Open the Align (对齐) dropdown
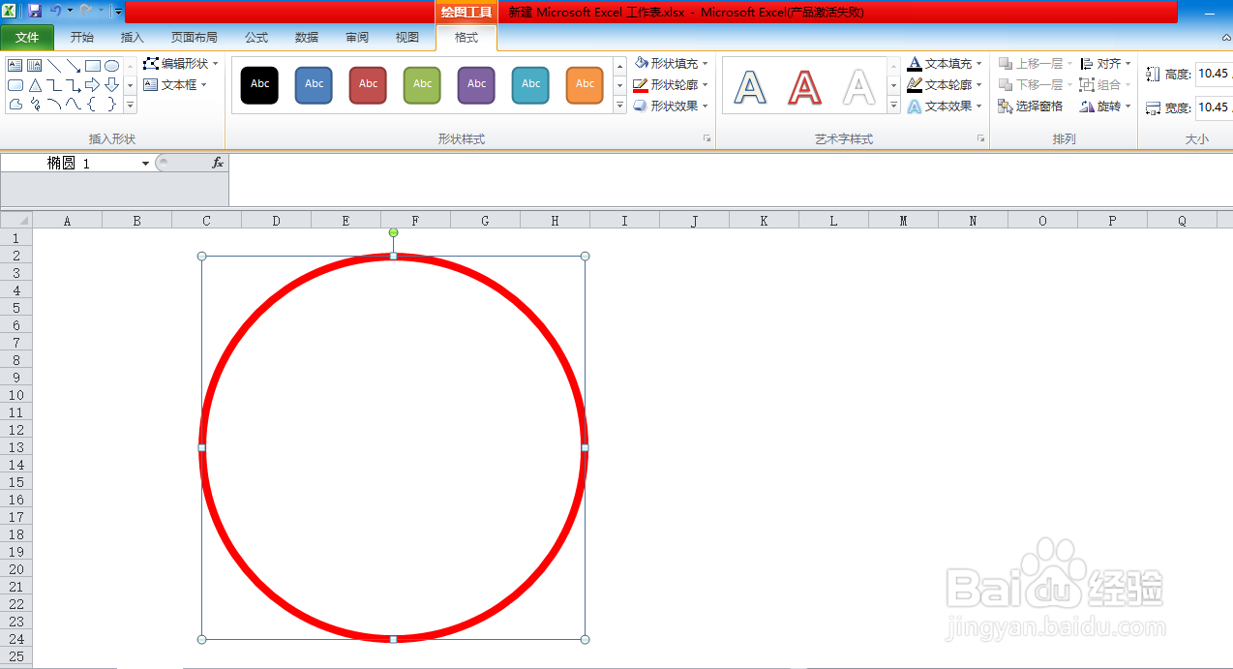This screenshot has height=669, width=1233. click(1106, 63)
